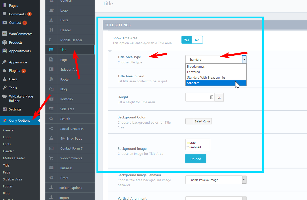307x200 pixels.
Task: Click the Header H icon in options panel
Action: [x=51, y=30]
